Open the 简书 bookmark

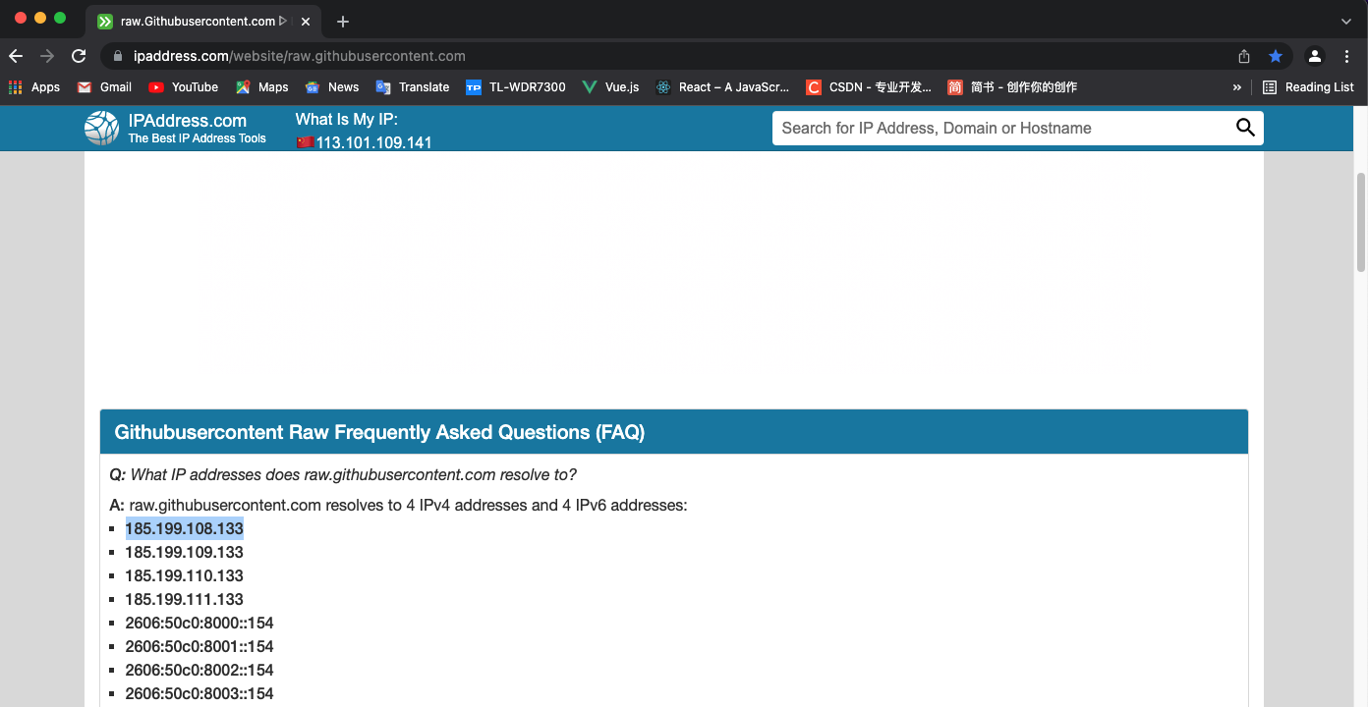(x=1012, y=86)
